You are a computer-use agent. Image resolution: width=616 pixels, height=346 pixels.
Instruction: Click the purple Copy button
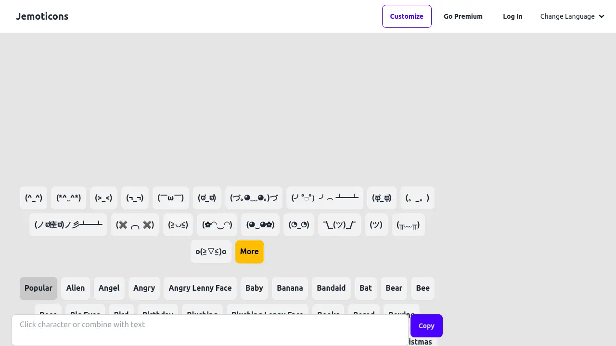click(426, 326)
